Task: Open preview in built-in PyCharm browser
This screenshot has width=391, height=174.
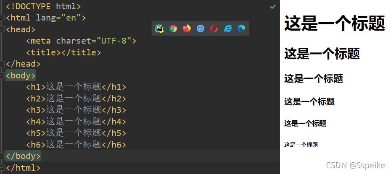Action: 159,29
